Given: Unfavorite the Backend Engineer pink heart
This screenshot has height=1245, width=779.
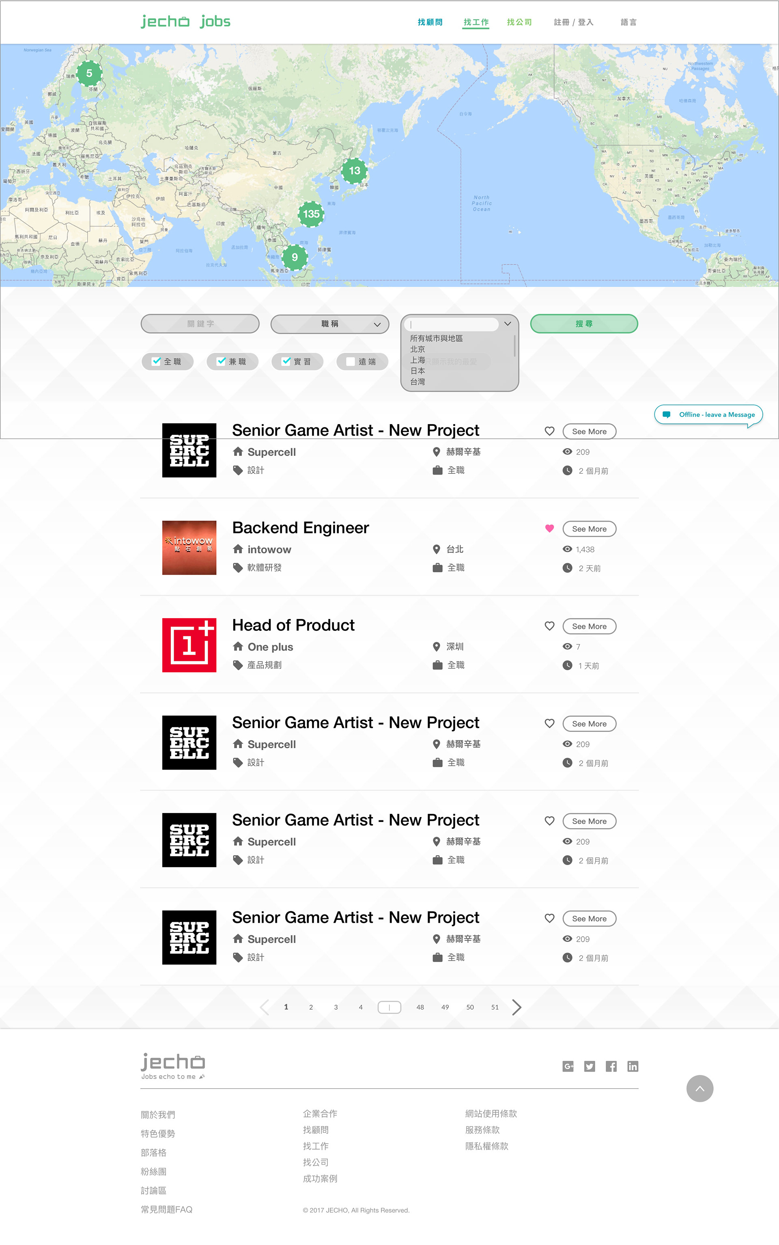Looking at the screenshot, I should (x=549, y=528).
